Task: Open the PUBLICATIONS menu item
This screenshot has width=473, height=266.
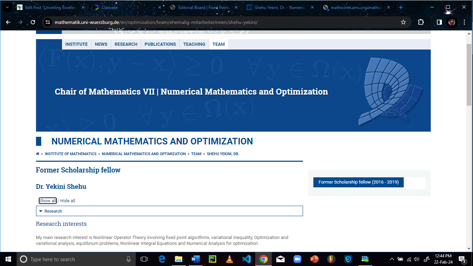Action: click(160, 44)
